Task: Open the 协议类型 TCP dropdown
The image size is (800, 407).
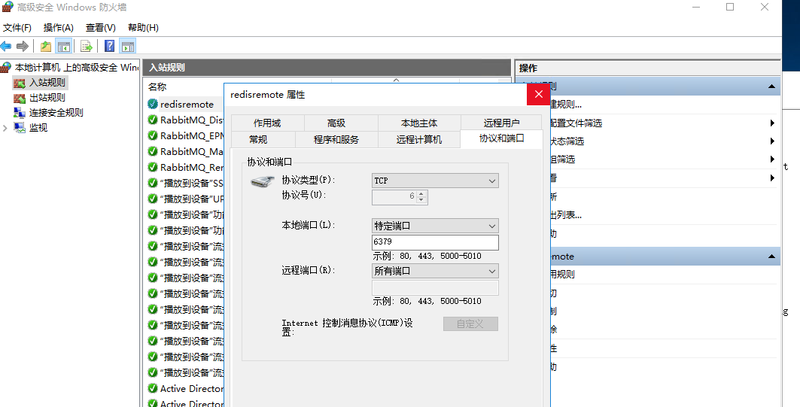Action: pos(435,181)
